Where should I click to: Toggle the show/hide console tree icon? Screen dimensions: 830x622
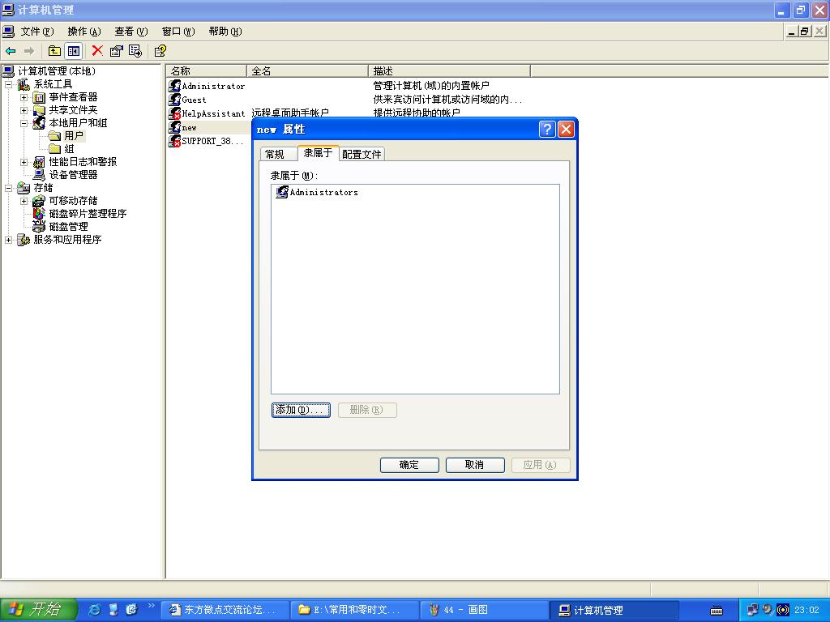pyautogui.click(x=74, y=51)
